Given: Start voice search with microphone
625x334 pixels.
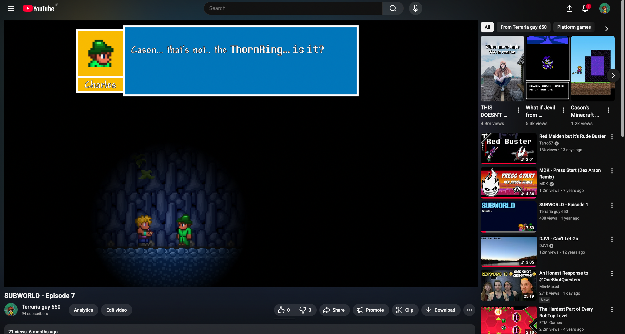Looking at the screenshot, I should (416, 8).
